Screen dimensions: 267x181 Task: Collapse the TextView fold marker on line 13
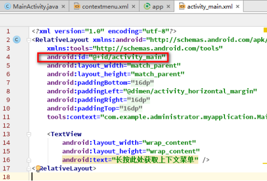(x=28, y=134)
